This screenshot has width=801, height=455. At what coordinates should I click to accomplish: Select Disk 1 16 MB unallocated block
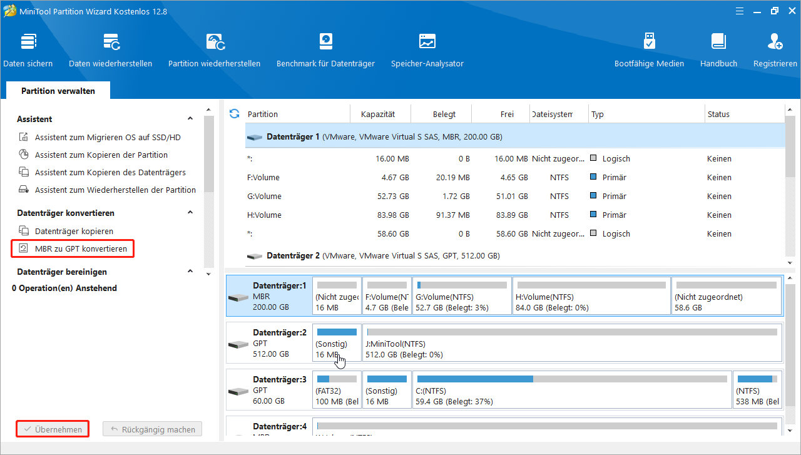click(337, 296)
